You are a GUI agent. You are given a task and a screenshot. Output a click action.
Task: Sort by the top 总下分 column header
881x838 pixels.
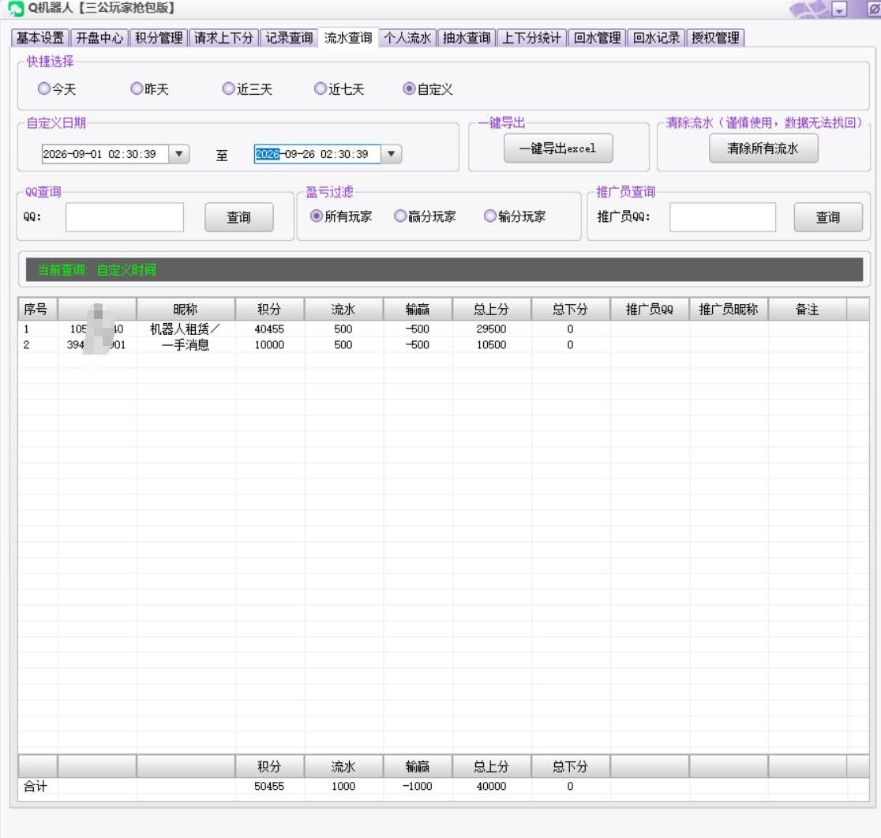(570, 309)
